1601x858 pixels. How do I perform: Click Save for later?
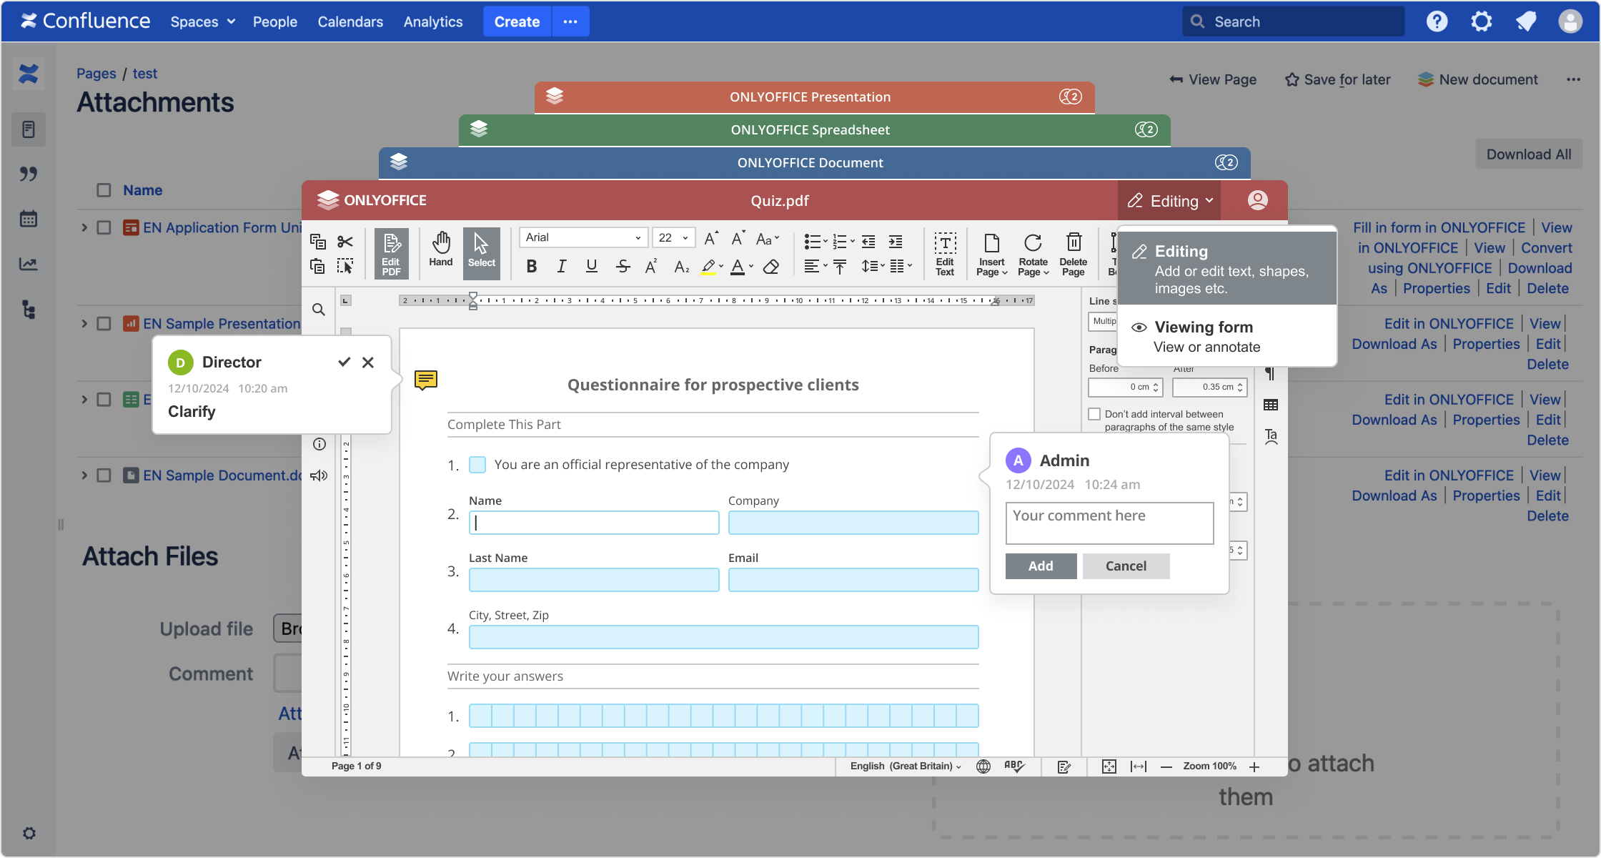pyautogui.click(x=1337, y=79)
